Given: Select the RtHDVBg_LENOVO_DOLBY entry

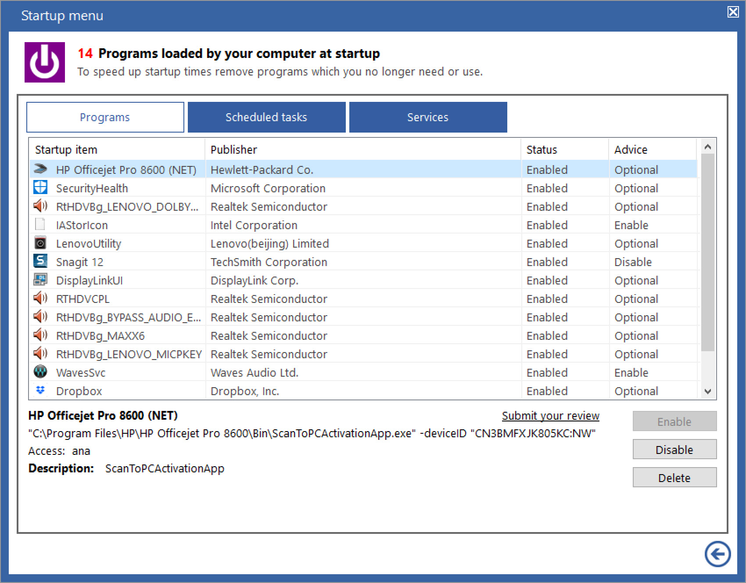Looking at the screenshot, I should click(x=127, y=207).
